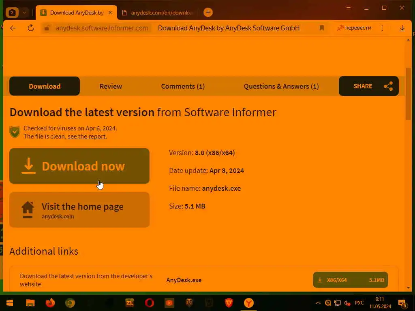Click the РУС input language indicator
Screen dimensions: 415x311
pos(359,303)
